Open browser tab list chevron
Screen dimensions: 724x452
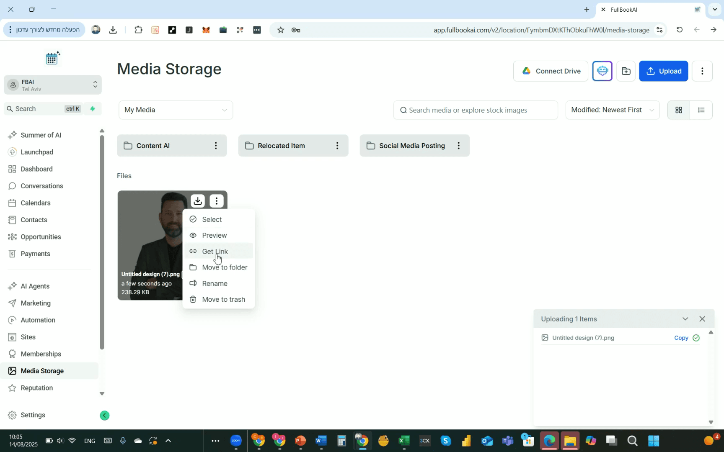pyautogui.click(x=715, y=9)
